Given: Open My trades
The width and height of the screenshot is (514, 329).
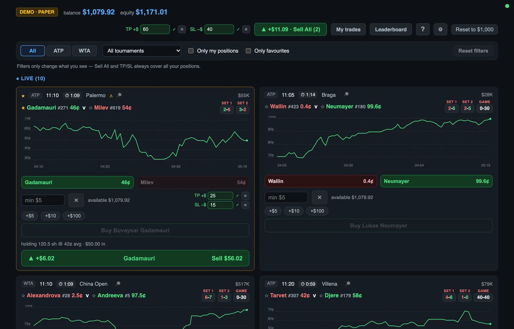Looking at the screenshot, I should pos(348,29).
